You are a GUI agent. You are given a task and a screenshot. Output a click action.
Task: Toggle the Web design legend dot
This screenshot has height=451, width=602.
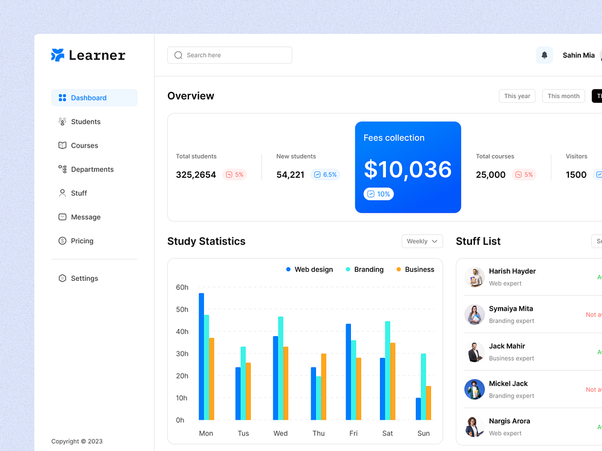pyautogui.click(x=288, y=269)
